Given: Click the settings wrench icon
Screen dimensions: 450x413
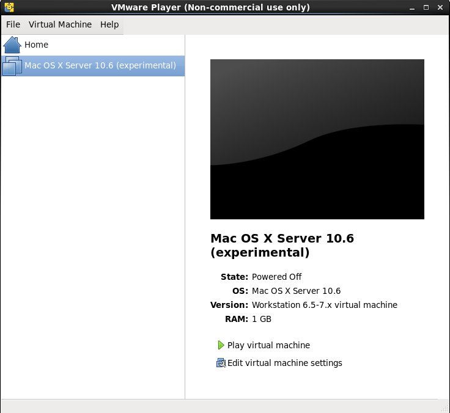Looking at the screenshot, I should [221, 363].
